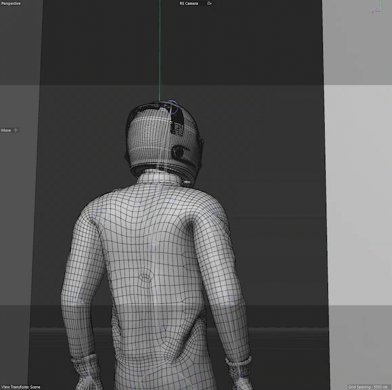Click the axis orientation gizmo in the corner

coord(378,8)
